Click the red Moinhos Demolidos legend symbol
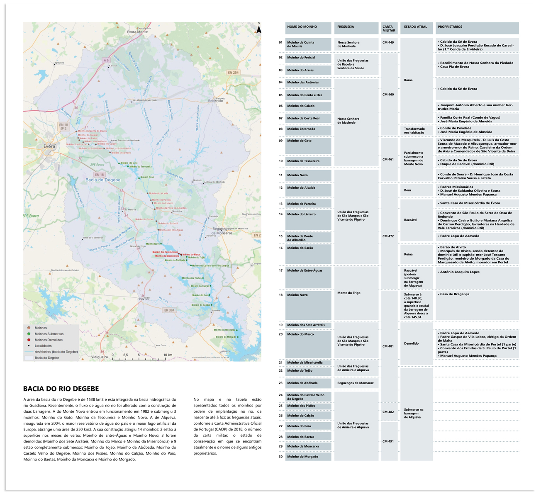The height and width of the screenshot is (494, 541). pos(29,340)
